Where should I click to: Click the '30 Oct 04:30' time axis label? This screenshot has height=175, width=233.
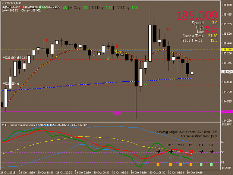[139, 173]
